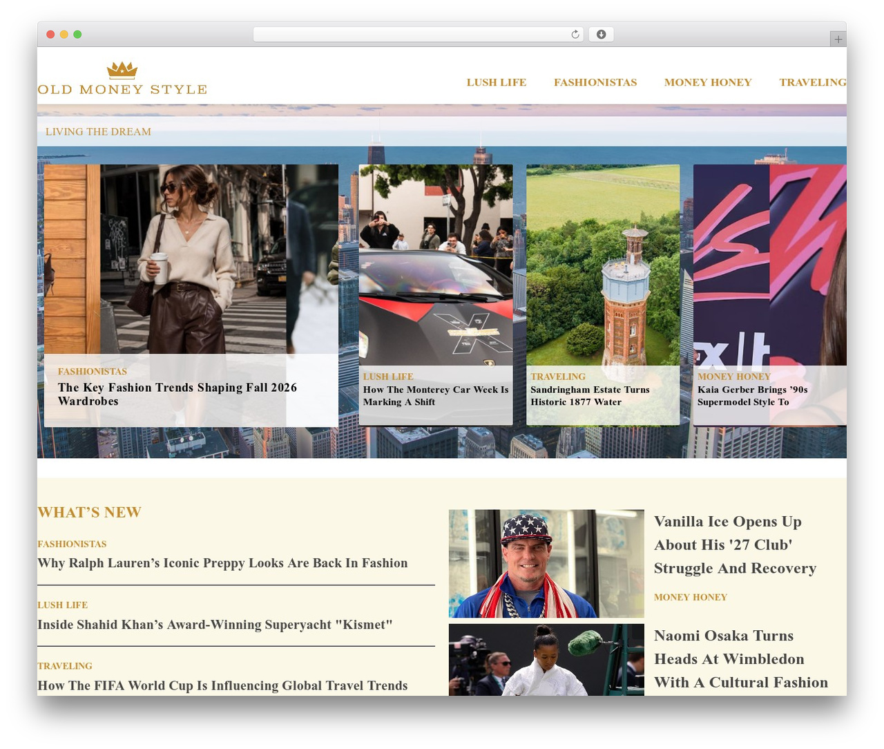This screenshot has width=884, height=749.
Task: Open the FASHIONISTAS menu item
Action: 595,82
